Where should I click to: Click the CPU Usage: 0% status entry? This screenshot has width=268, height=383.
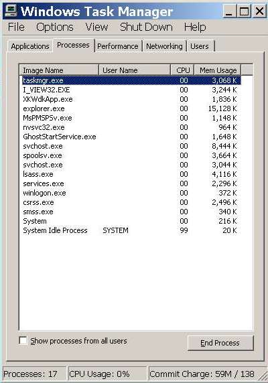pyautogui.click(x=107, y=374)
